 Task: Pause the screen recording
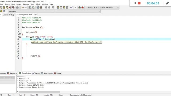135,3
